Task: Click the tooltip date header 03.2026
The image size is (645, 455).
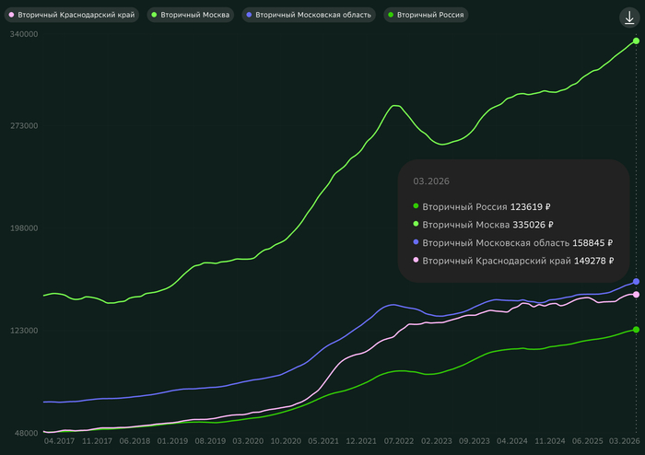Action: pyautogui.click(x=431, y=182)
